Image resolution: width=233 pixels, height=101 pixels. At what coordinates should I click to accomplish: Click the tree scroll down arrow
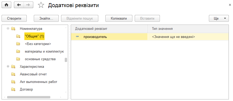(66, 92)
